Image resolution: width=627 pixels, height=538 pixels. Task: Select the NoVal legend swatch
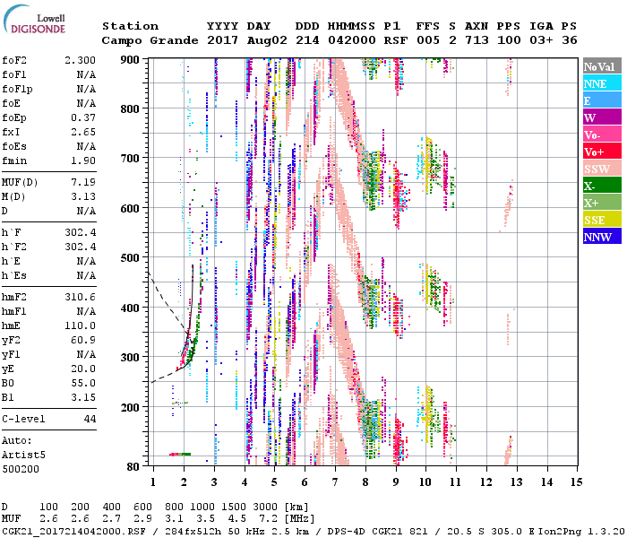tap(598, 67)
